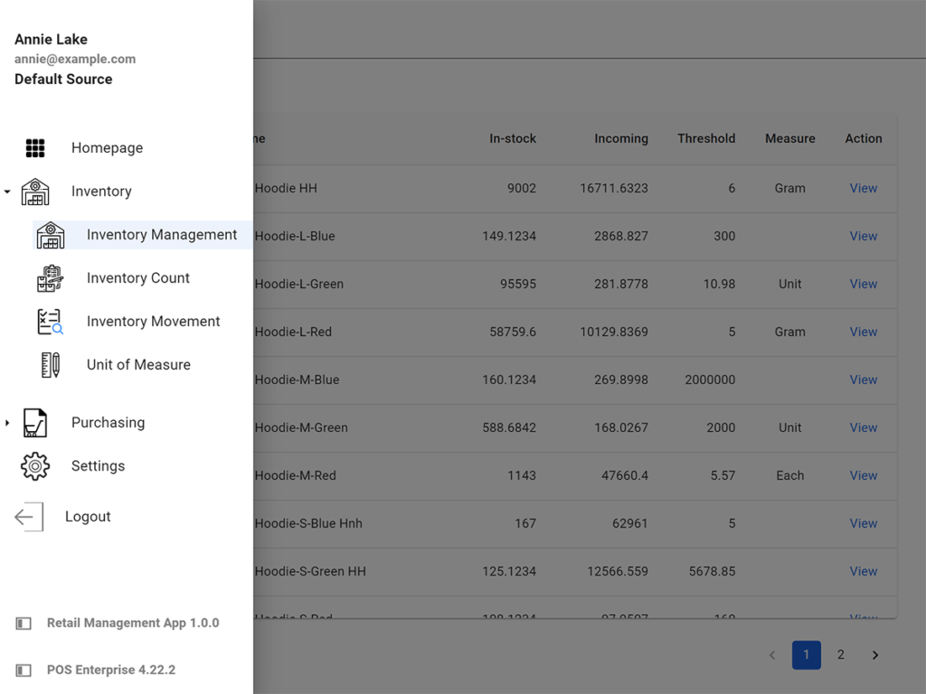This screenshot has width=926, height=694.
Task: Select the Inventory Movement document icon
Action: click(x=52, y=322)
